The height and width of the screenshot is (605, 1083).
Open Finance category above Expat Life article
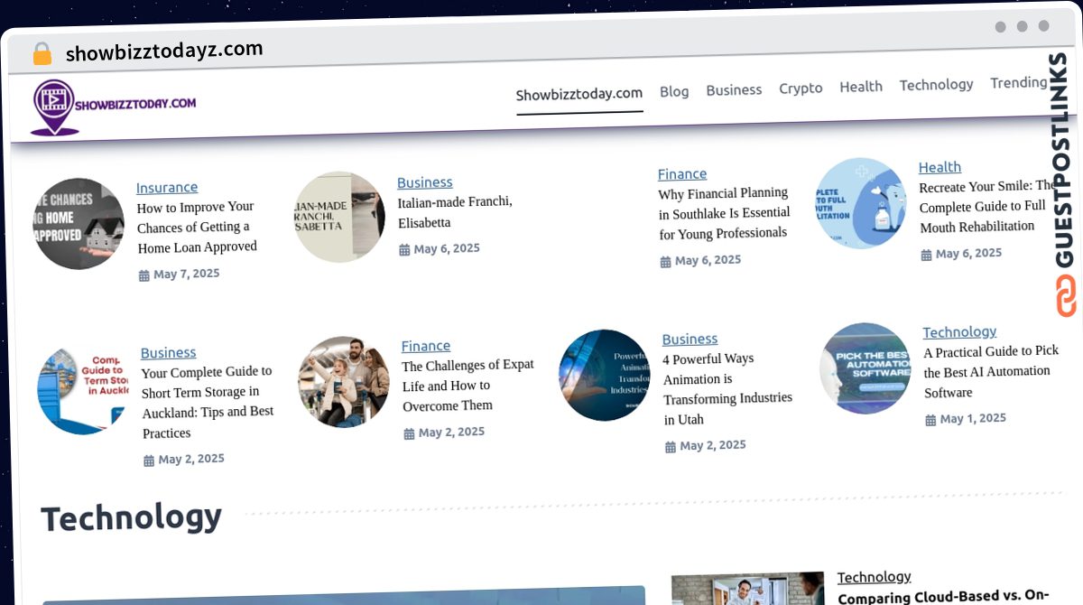pos(426,346)
